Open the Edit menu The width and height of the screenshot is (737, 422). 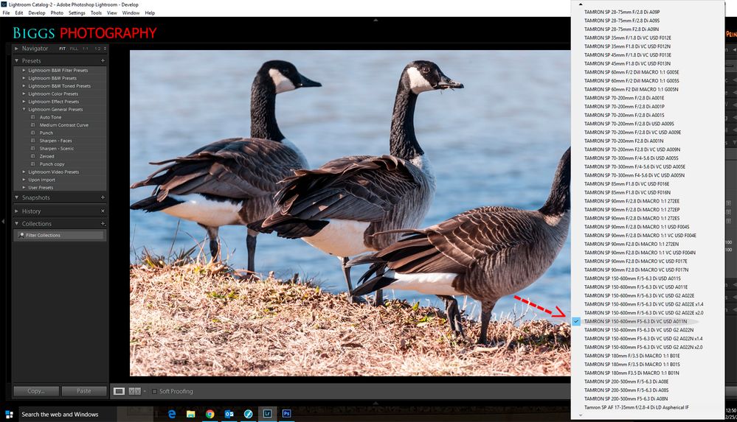point(18,13)
